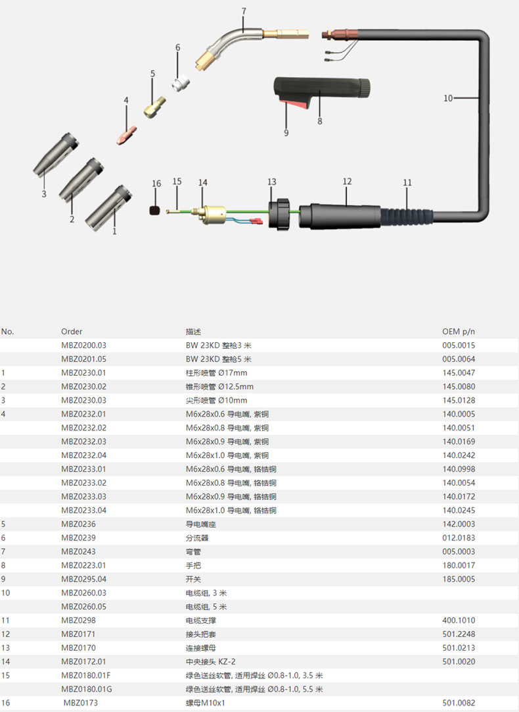
Task: Select OEM part number 501.0082
Action: pos(459,703)
